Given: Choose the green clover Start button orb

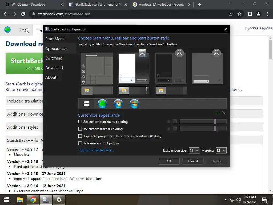Looking at the screenshot, I should [x=102, y=104].
